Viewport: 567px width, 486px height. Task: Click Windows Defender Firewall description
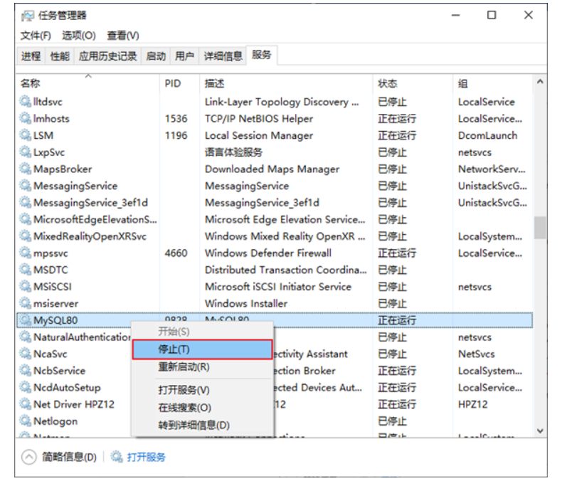click(268, 253)
